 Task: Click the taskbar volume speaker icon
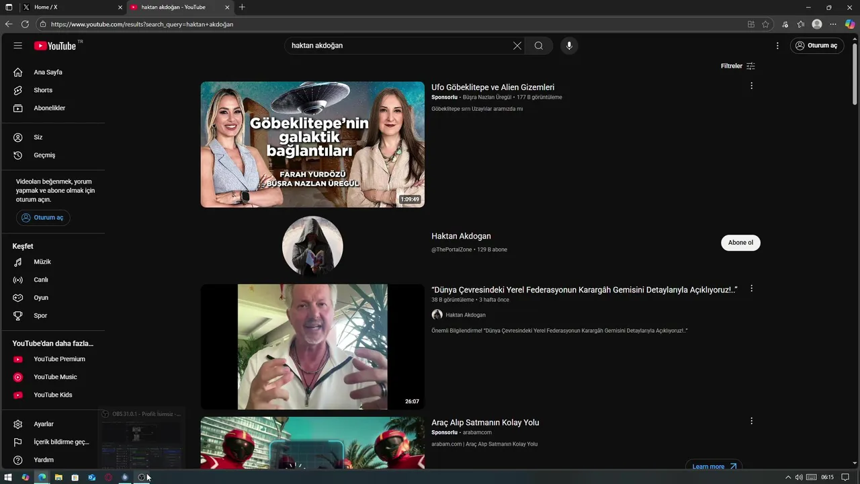pyautogui.click(x=799, y=477)
